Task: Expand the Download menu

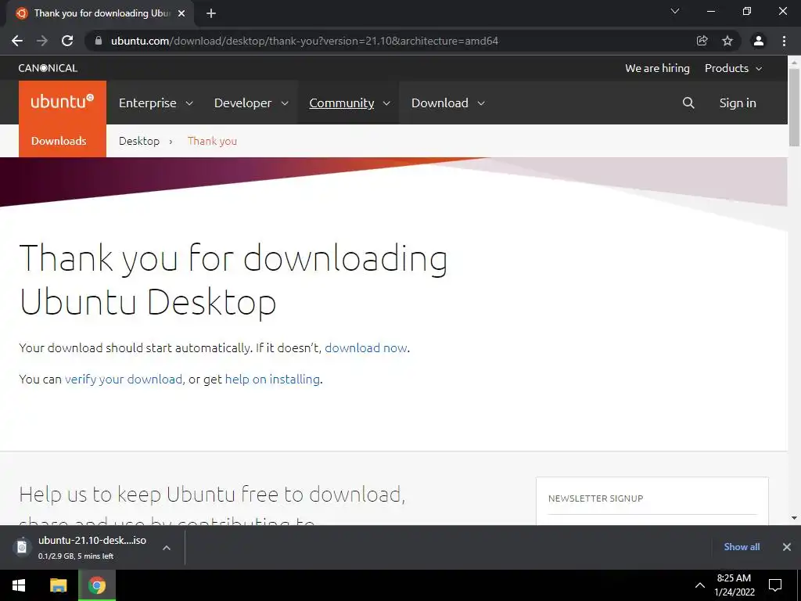Action: coord(448,103)
